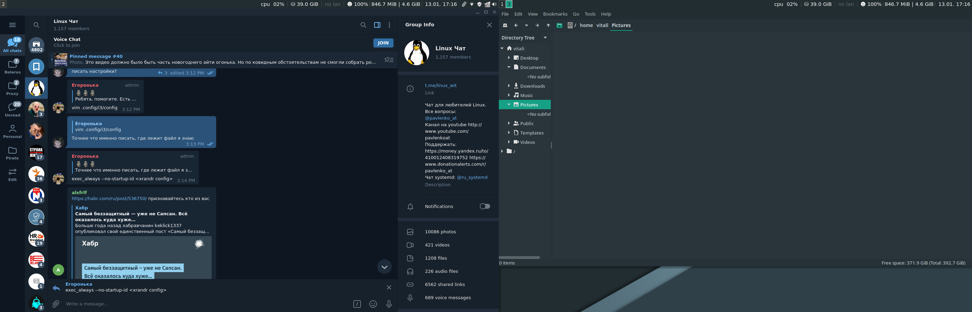This screenshot has height=312, width=972.
Task: Close the Group Info panel
Action: (x=489, y=25)
